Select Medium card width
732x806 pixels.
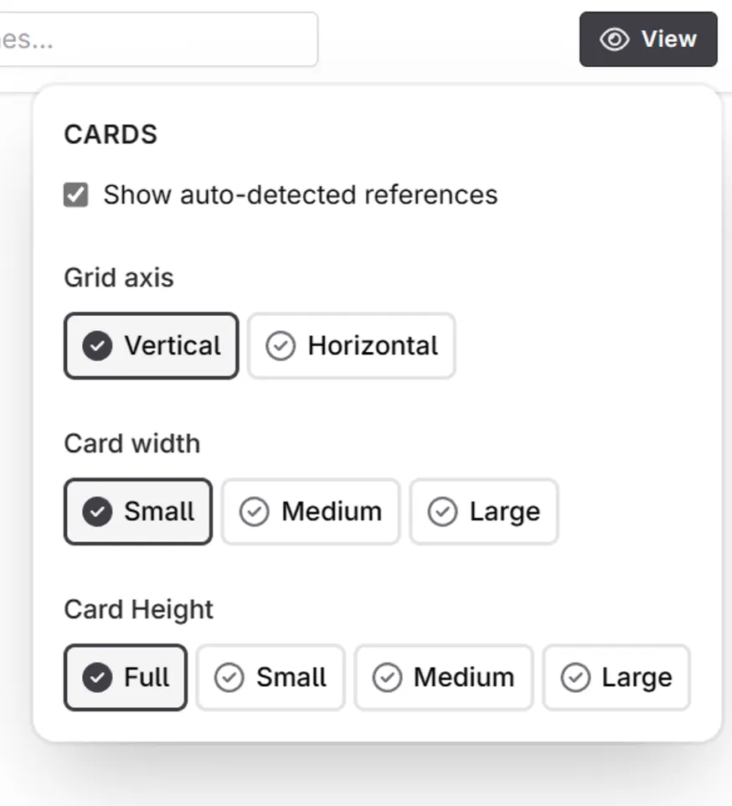coord(311,511)
